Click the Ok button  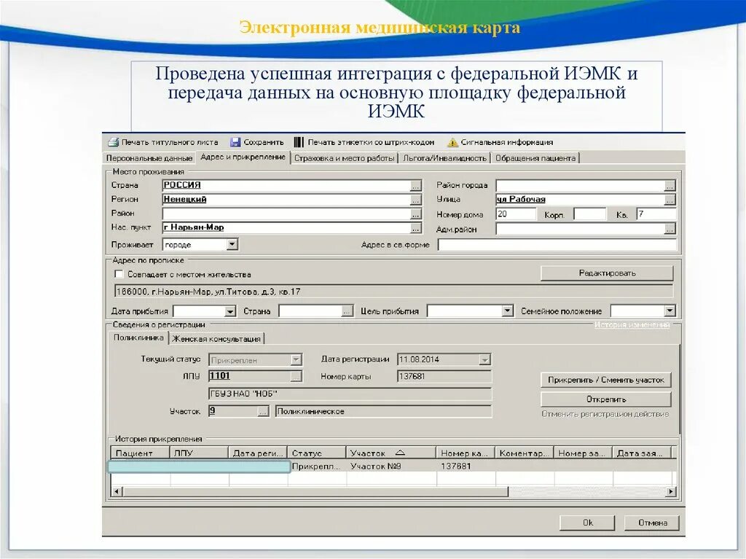(x=588, y=523)
